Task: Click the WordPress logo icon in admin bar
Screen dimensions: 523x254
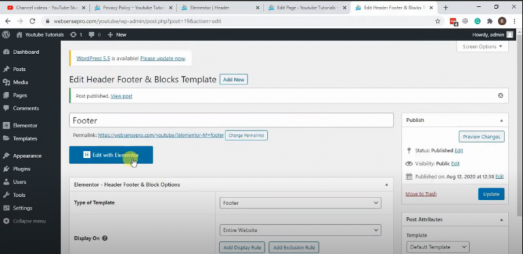Action: pos(6,34)
